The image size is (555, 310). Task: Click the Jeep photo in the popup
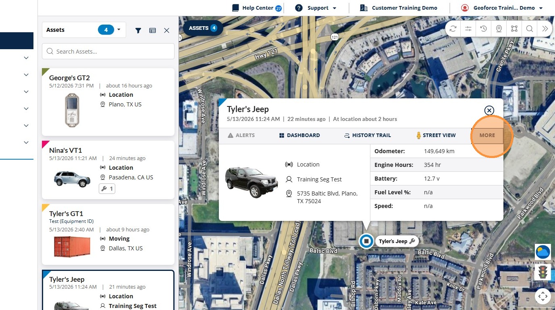(x=252, y=182)
